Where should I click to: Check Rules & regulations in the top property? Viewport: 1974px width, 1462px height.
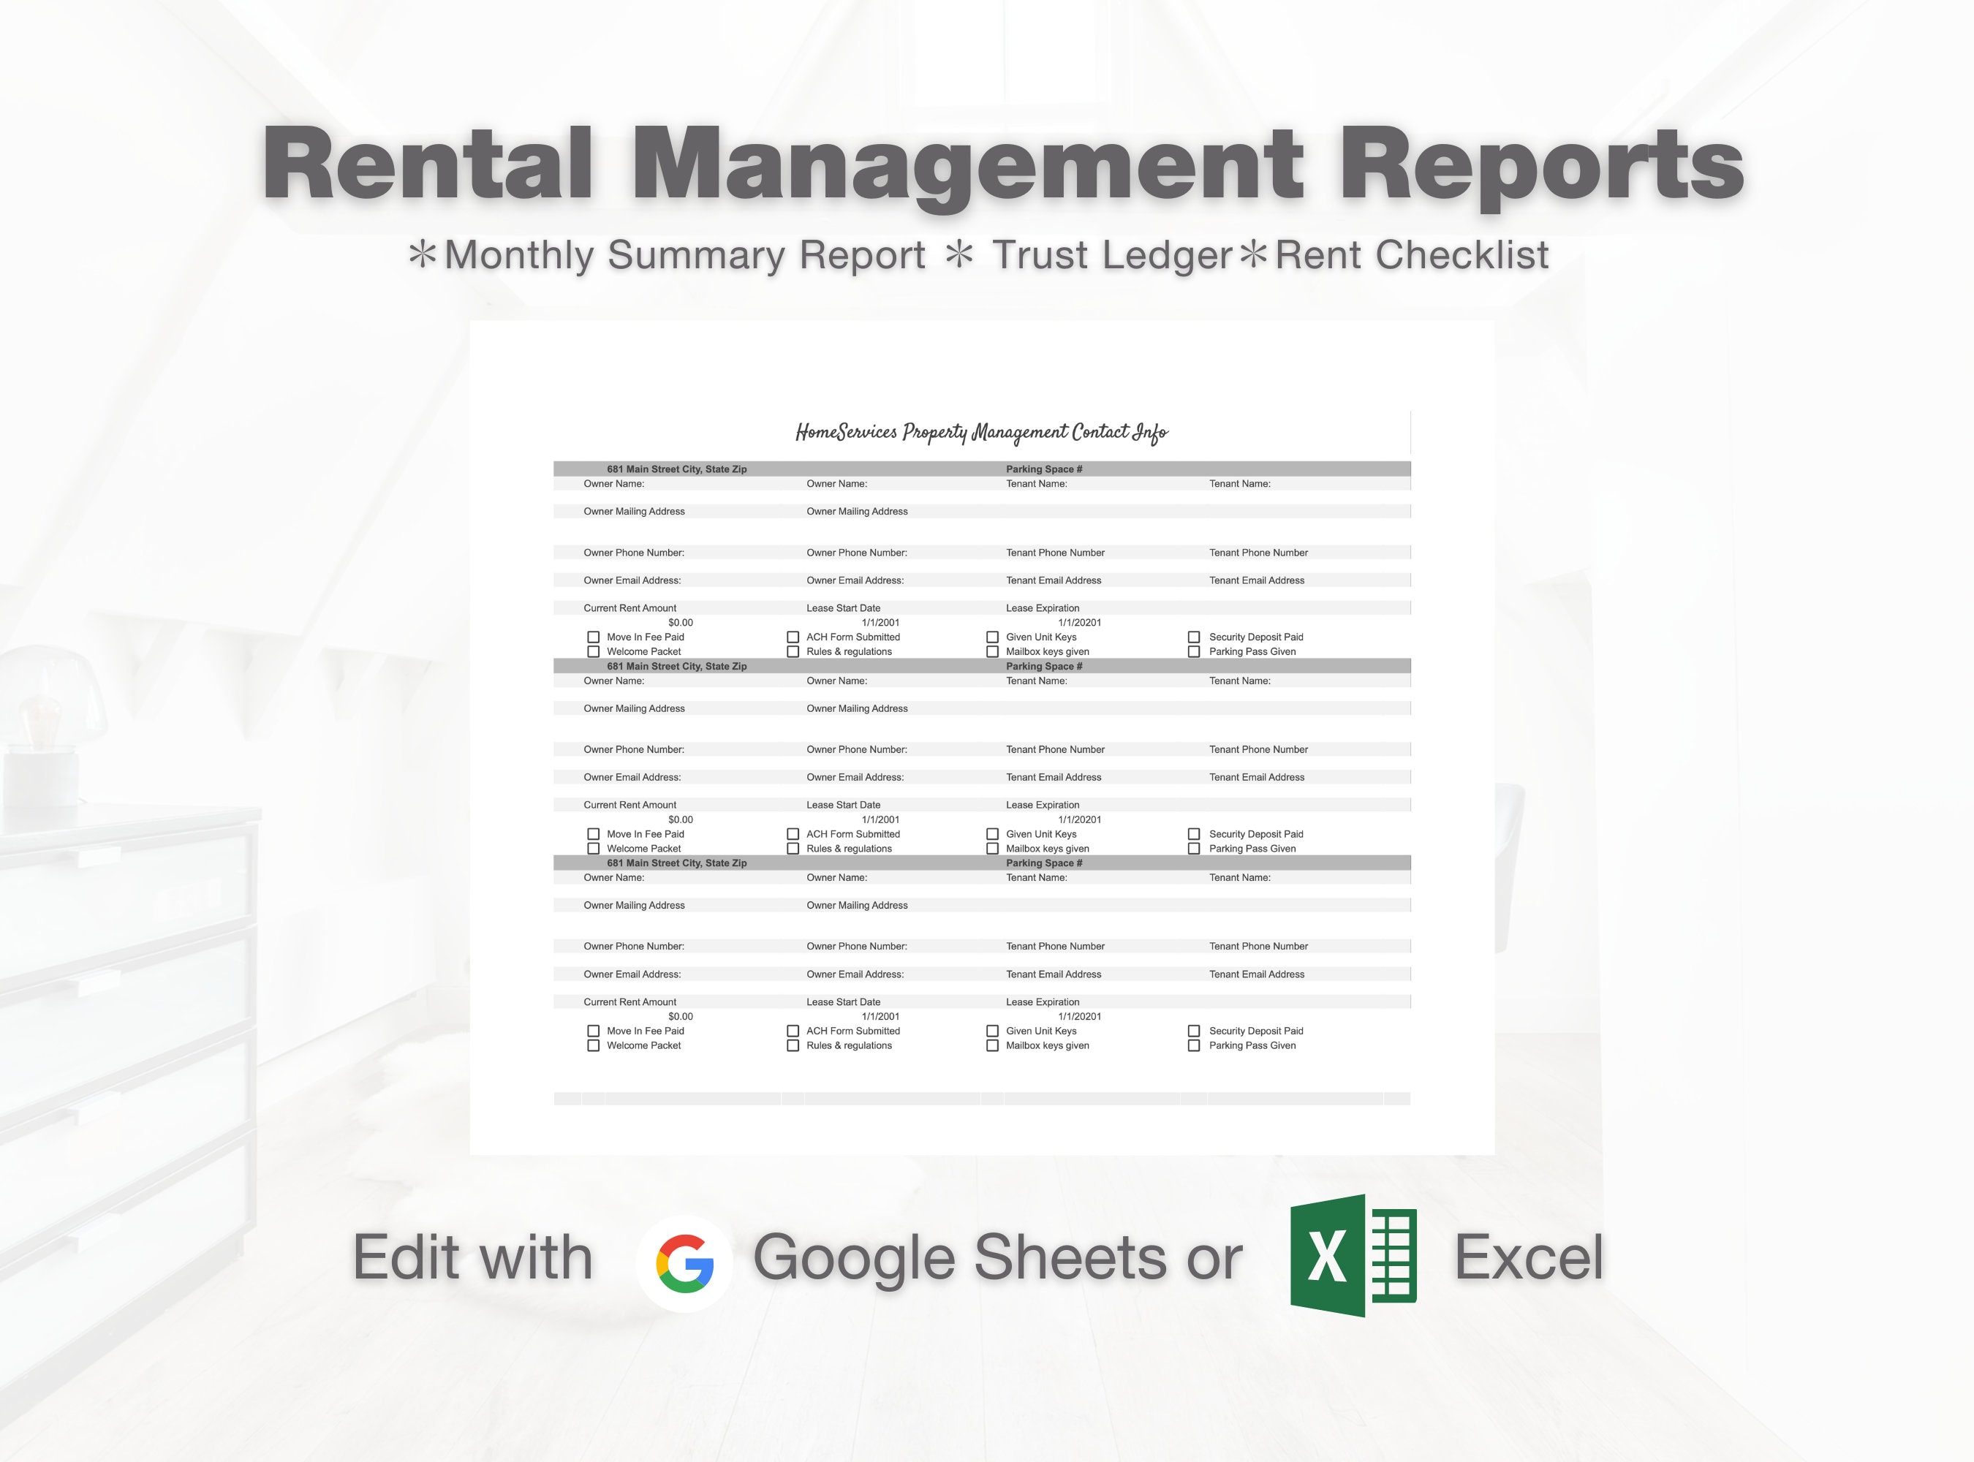[793, 651]
